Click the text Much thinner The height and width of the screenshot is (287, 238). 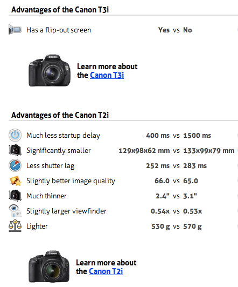(46, 196)
